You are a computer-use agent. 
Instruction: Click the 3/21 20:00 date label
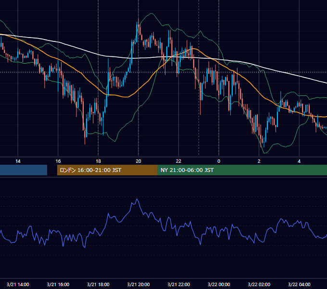pyautogui.click(x=138, y=284)
